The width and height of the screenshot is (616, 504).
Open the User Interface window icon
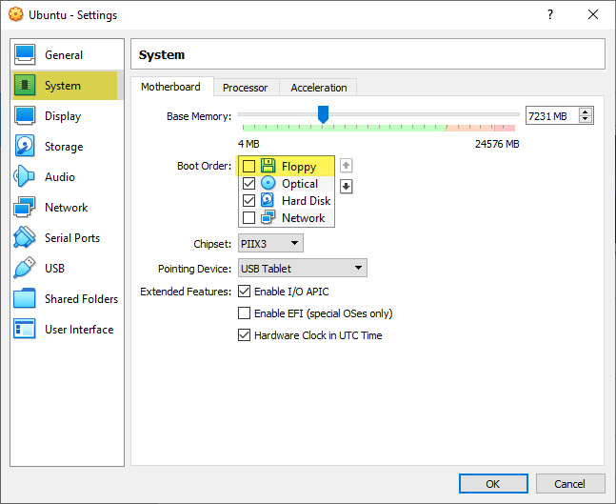[x=25, y=329]
